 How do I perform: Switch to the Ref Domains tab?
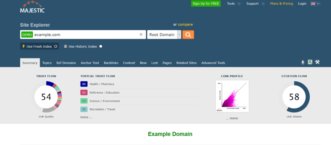pos(66,63)
